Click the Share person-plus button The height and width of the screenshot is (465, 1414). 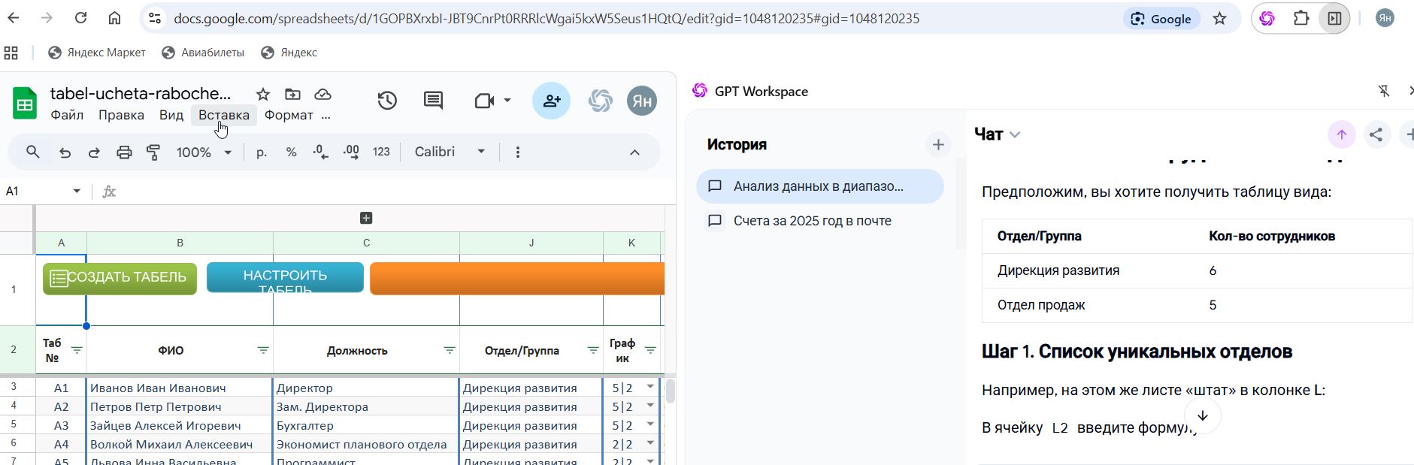click(x=551, y=101)
